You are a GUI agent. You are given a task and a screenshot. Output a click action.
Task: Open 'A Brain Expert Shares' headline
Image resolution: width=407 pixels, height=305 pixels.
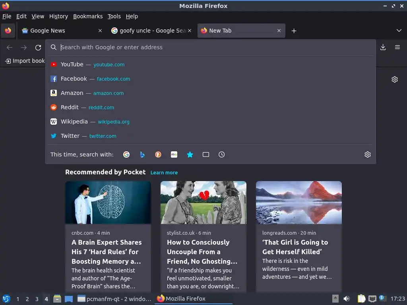click(x=107, y=252)
